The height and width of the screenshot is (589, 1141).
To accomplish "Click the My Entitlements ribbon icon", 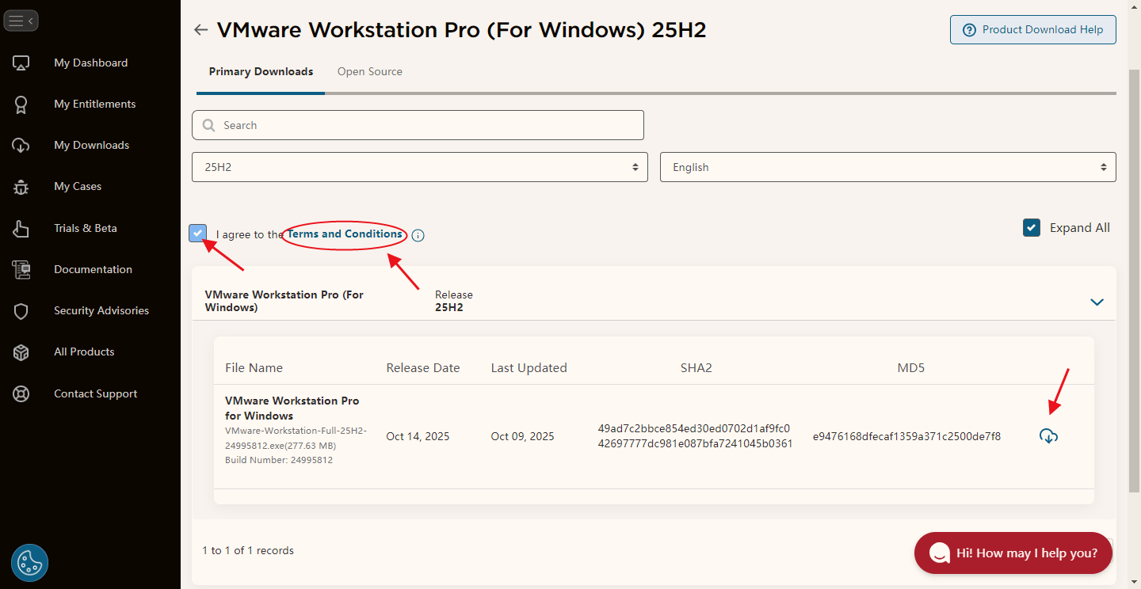I will pyautogui.click(x=21, y=104).
